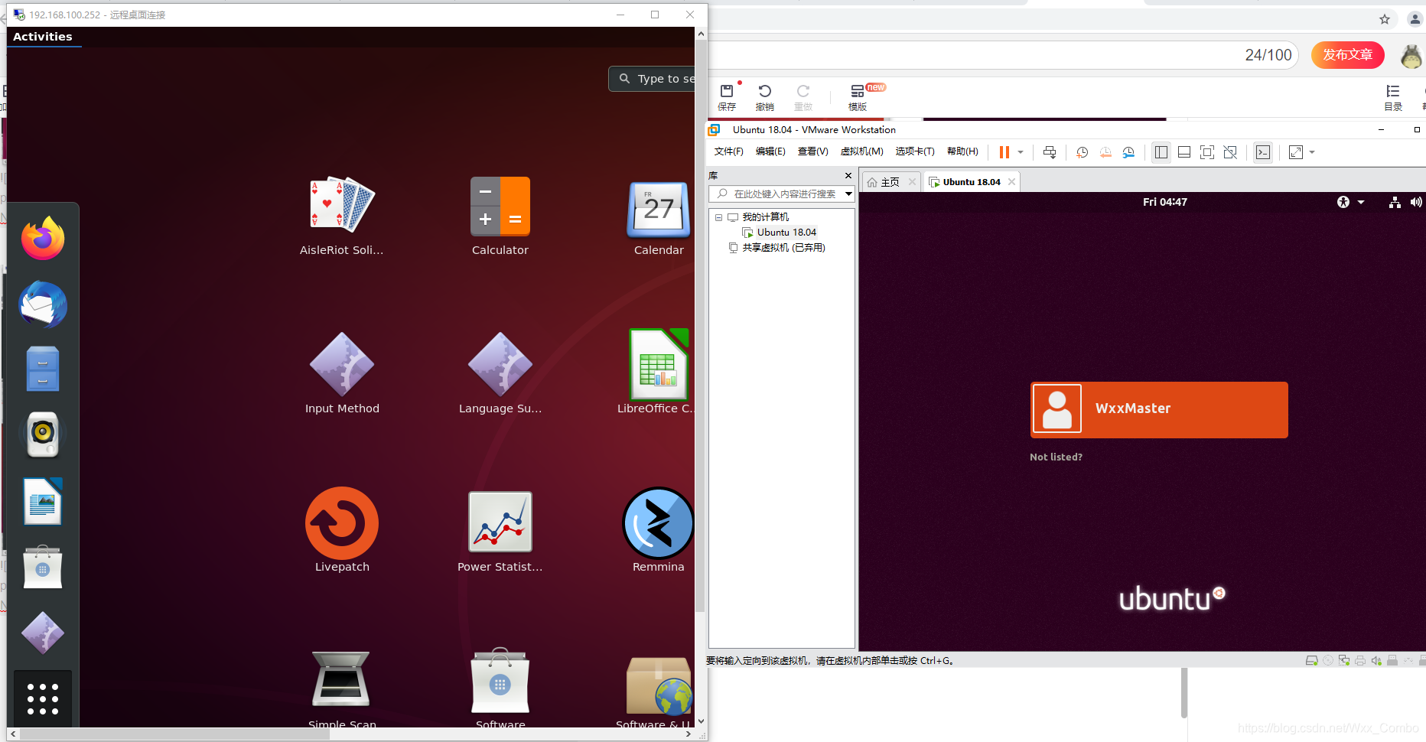Screen dimensions: 1426x742
Task: Open LibreOffice Writer from the dock
Action: coord(43,501)
